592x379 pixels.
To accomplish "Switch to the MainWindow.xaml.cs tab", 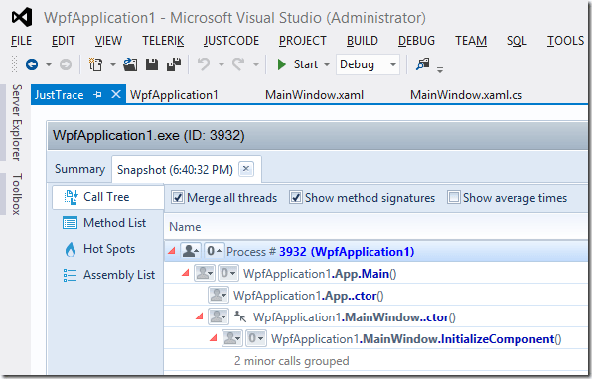I will pos(466,95).
